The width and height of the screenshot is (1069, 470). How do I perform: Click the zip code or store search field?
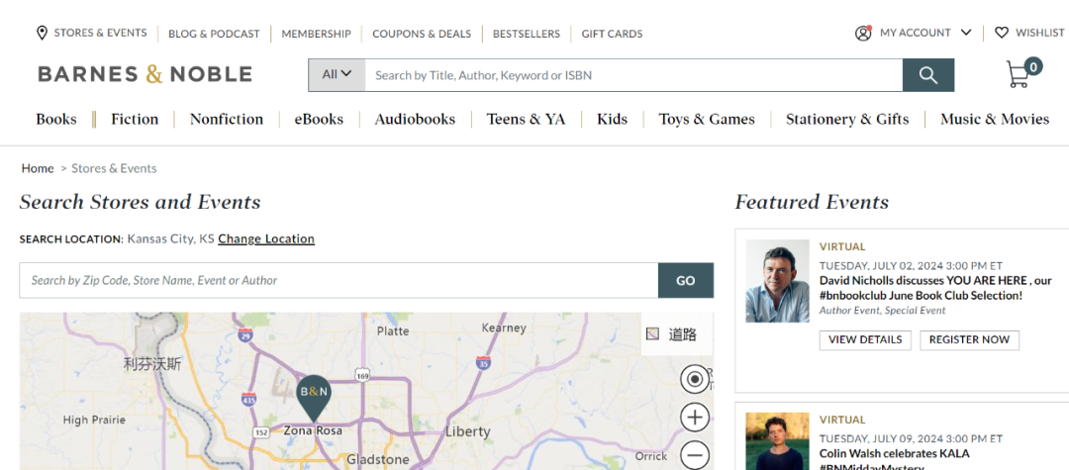(339, 281)
